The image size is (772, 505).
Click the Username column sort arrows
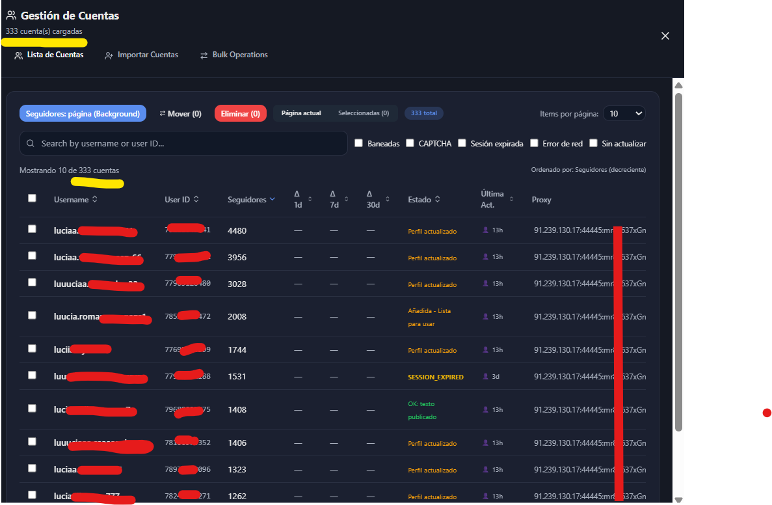point(94,199)
